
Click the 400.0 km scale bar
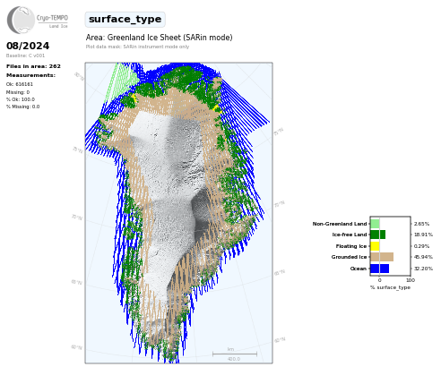(235, 354)
